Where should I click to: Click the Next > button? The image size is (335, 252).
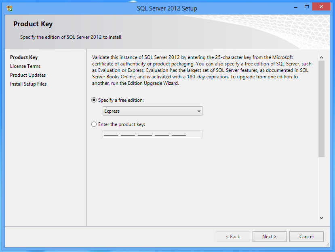pyautogui.click(x=270, y=237)
